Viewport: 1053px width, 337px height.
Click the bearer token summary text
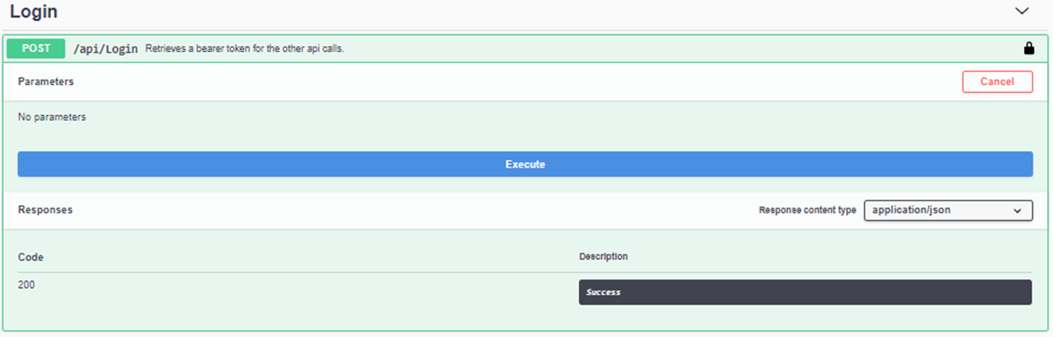(244, 48)
